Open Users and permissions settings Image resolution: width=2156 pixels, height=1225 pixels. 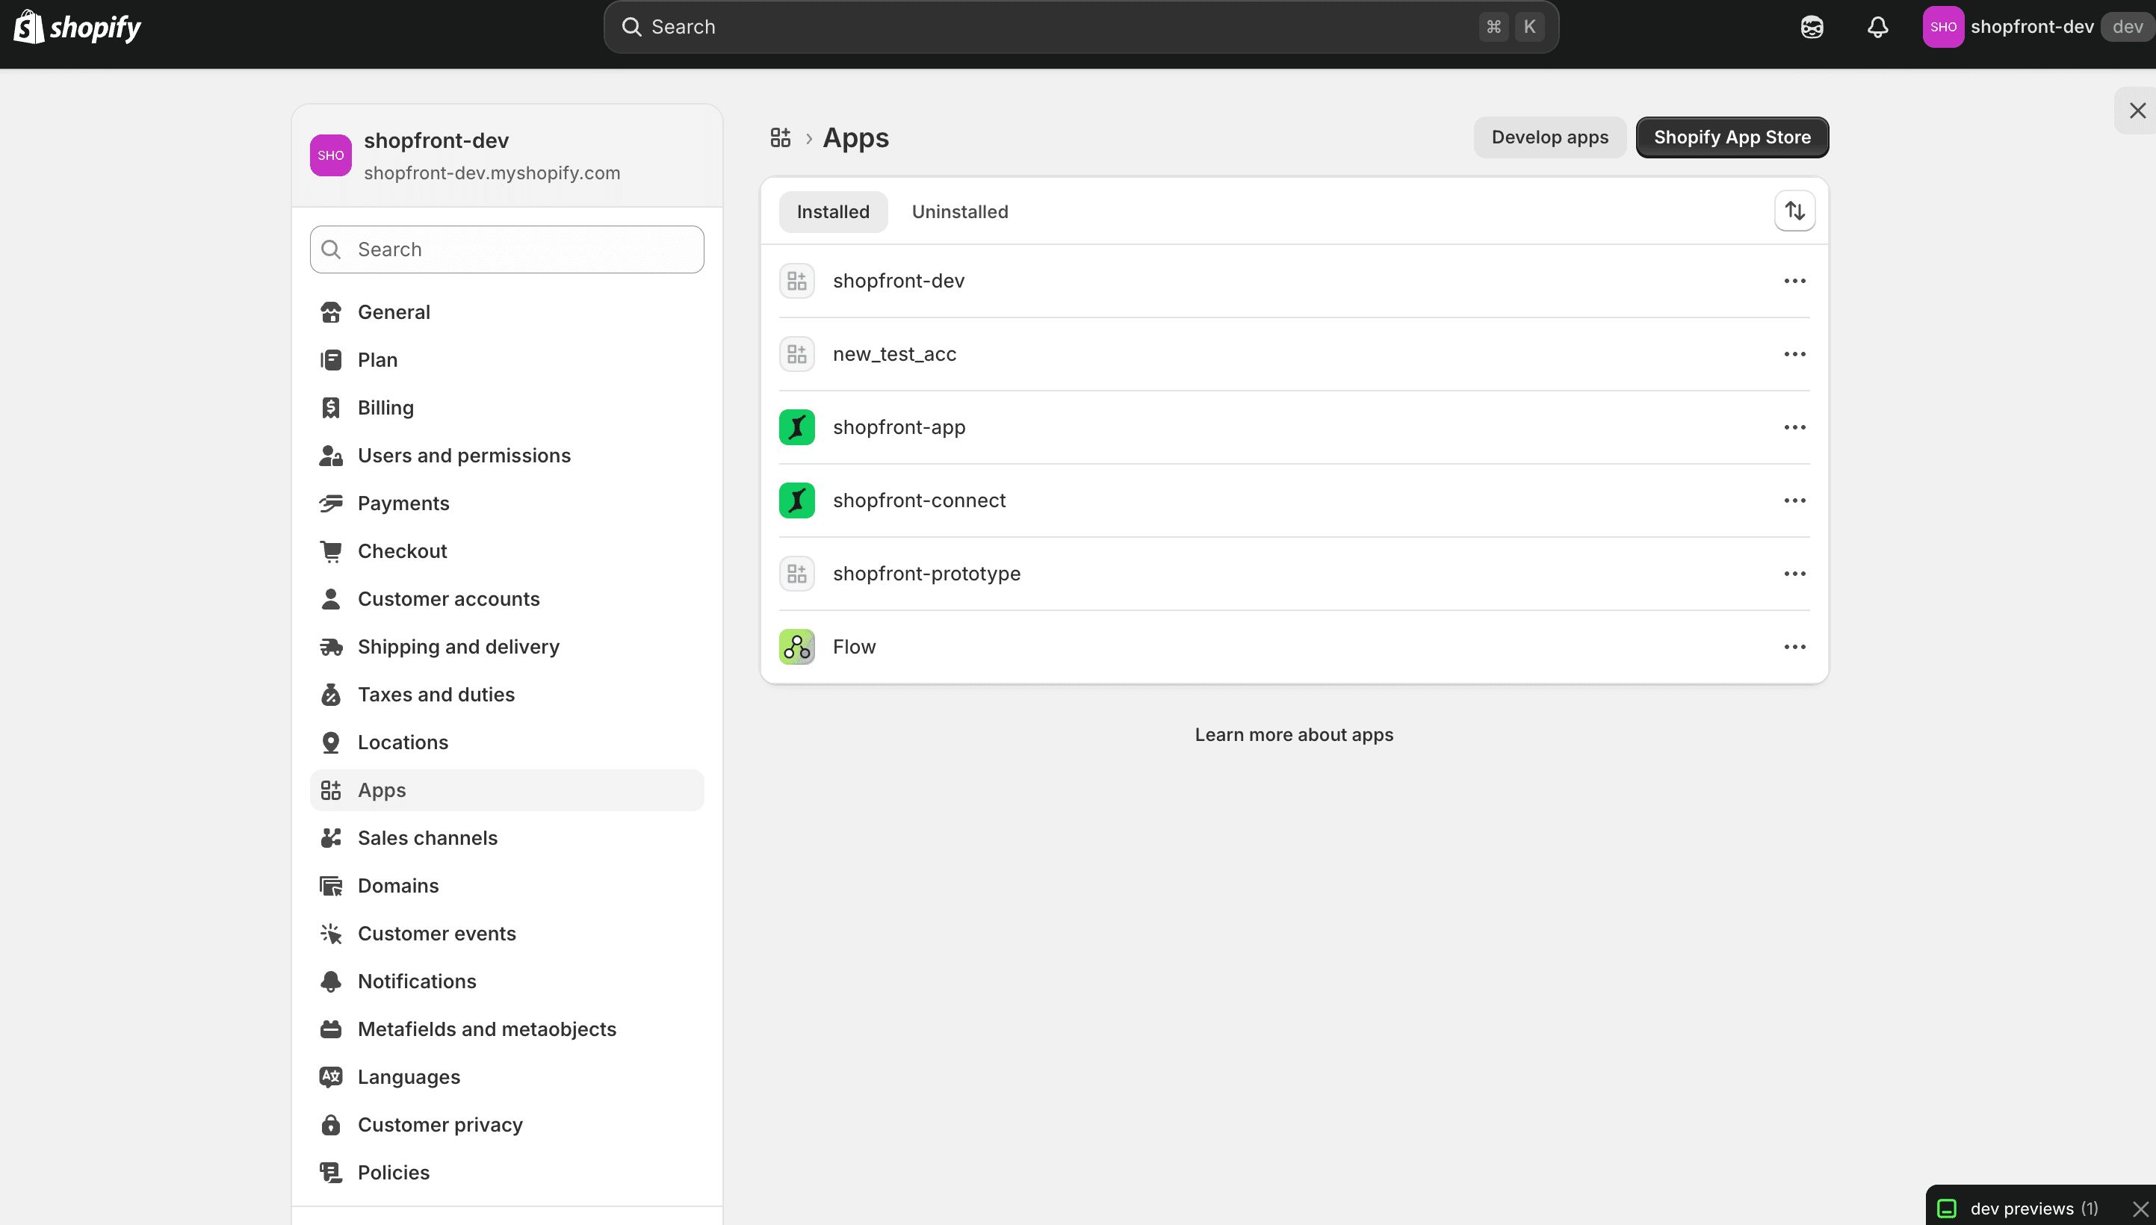coord(507,456)
